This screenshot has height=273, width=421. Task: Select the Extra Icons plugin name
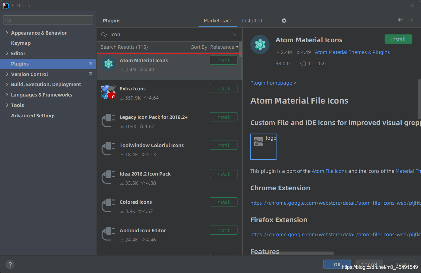pyautogui.click(x=133, y=89)
